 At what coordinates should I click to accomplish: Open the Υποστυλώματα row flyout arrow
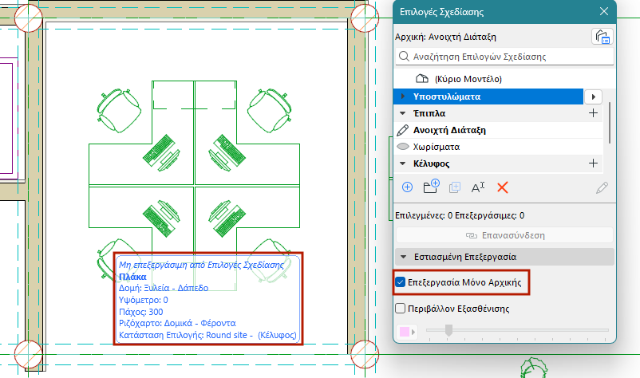coord(594,96)
